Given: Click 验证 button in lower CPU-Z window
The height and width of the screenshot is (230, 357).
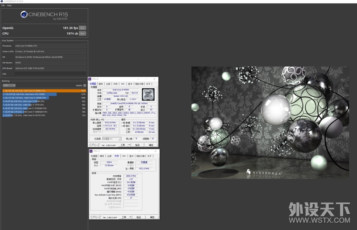Looking at the screenshot, I should [139, 217].
